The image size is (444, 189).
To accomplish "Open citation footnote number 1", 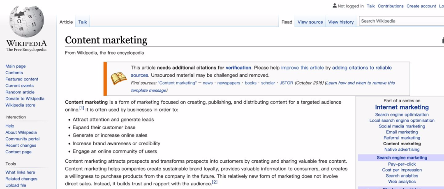I will click(82, 108).
